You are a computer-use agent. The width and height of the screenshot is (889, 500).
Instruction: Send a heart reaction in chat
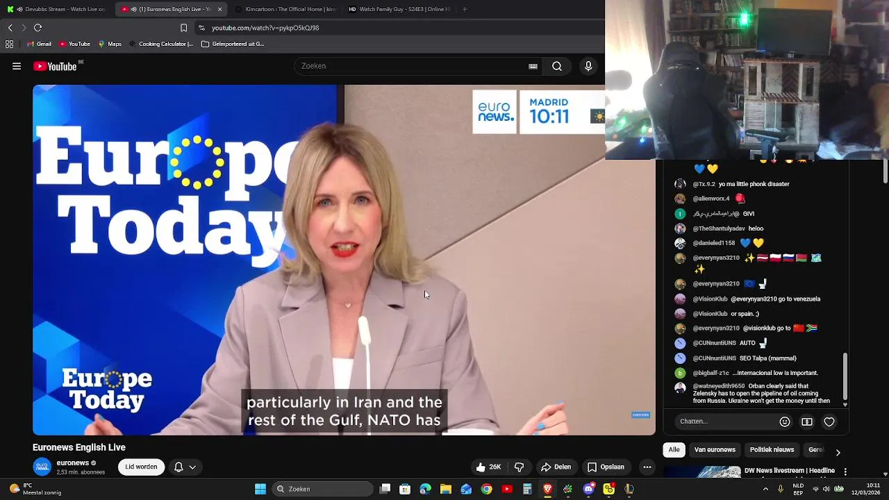pyautogui.click(x=829, y=422)
